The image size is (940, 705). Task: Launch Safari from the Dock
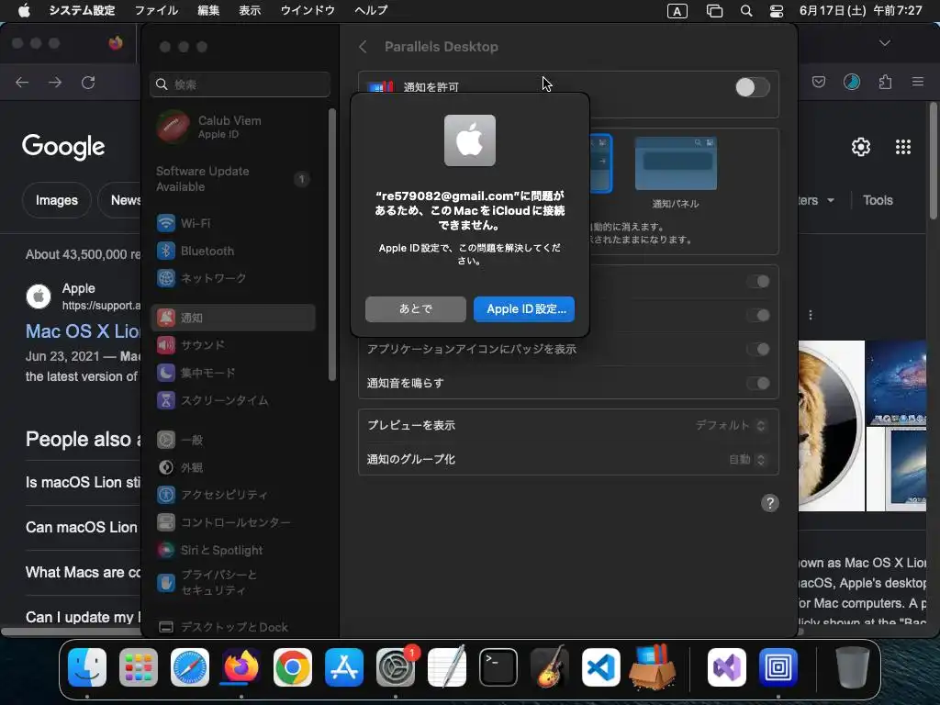click(190, 667)
